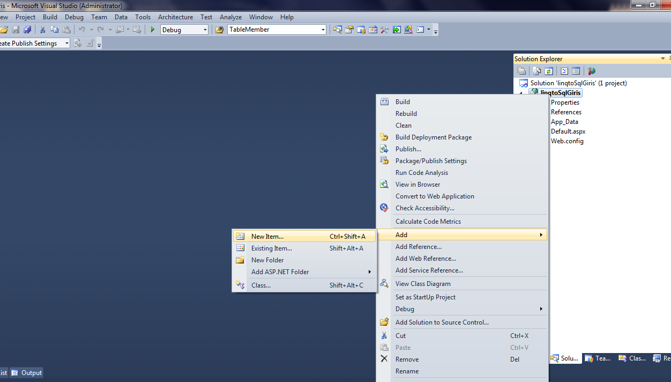Select App_Data folder in Solution Explorer
671x382 pixels.
[564, 122]
